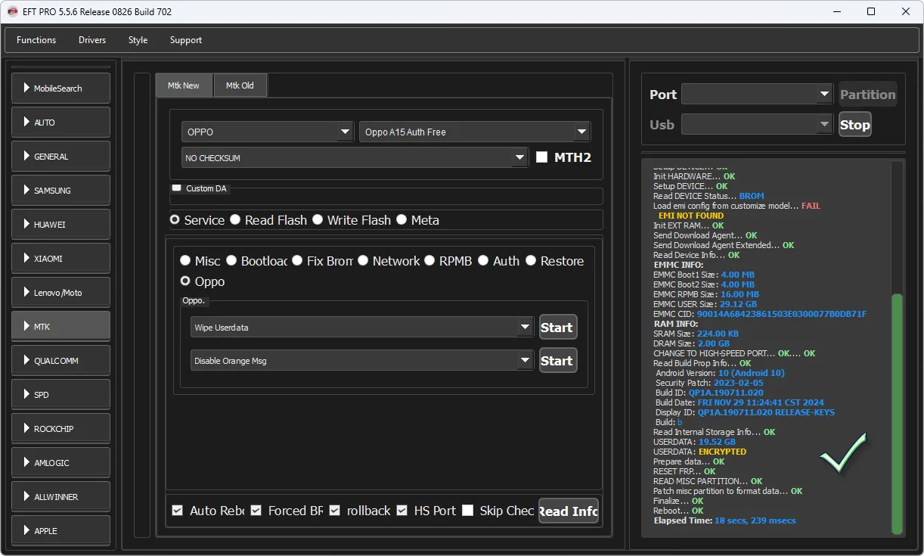Toggle the Forced BROM checkbox
This screenshot has height=556, width=924.
click(x=256, y=511)
